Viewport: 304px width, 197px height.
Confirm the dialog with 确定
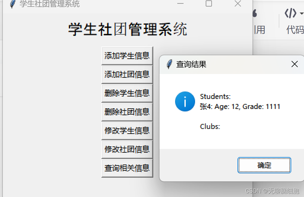tap(264, 165)
